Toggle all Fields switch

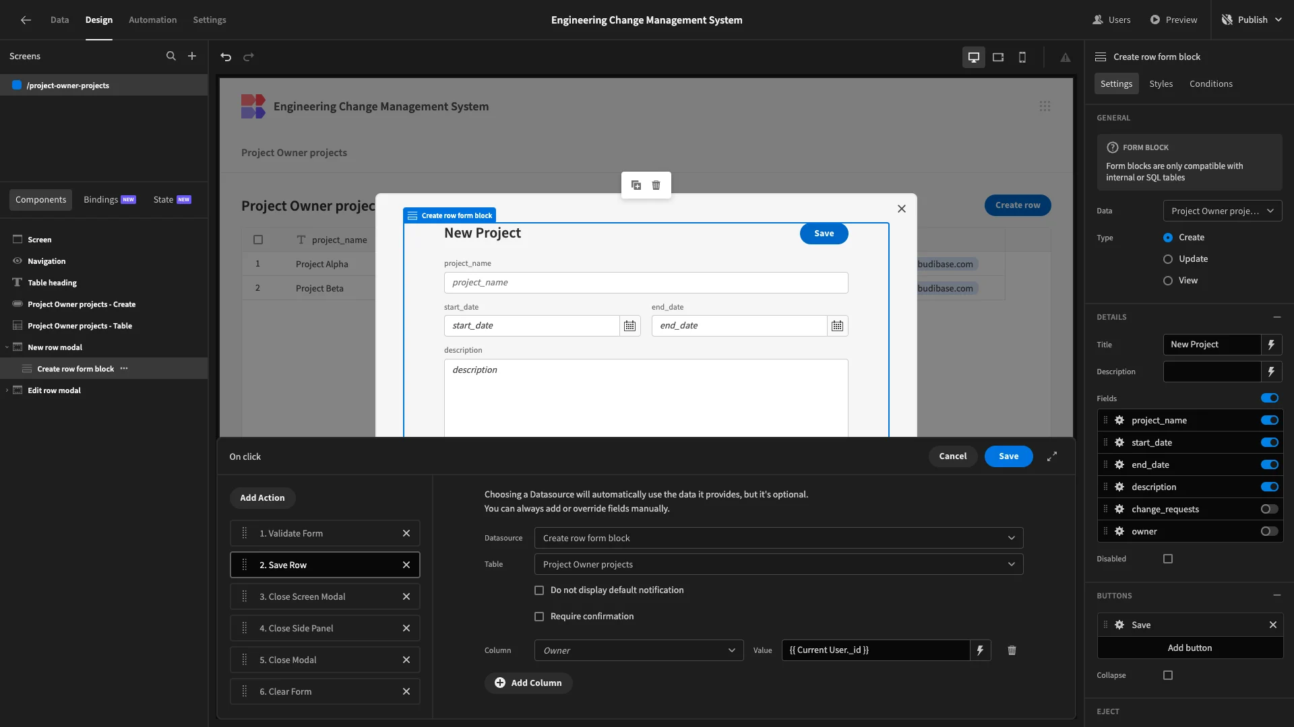tap(1270, 399)
